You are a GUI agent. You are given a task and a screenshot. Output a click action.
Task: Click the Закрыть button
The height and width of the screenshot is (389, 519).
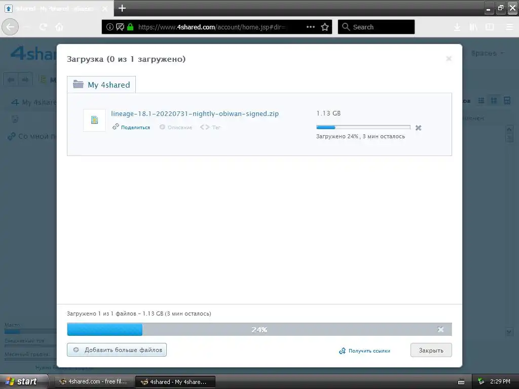431,351
